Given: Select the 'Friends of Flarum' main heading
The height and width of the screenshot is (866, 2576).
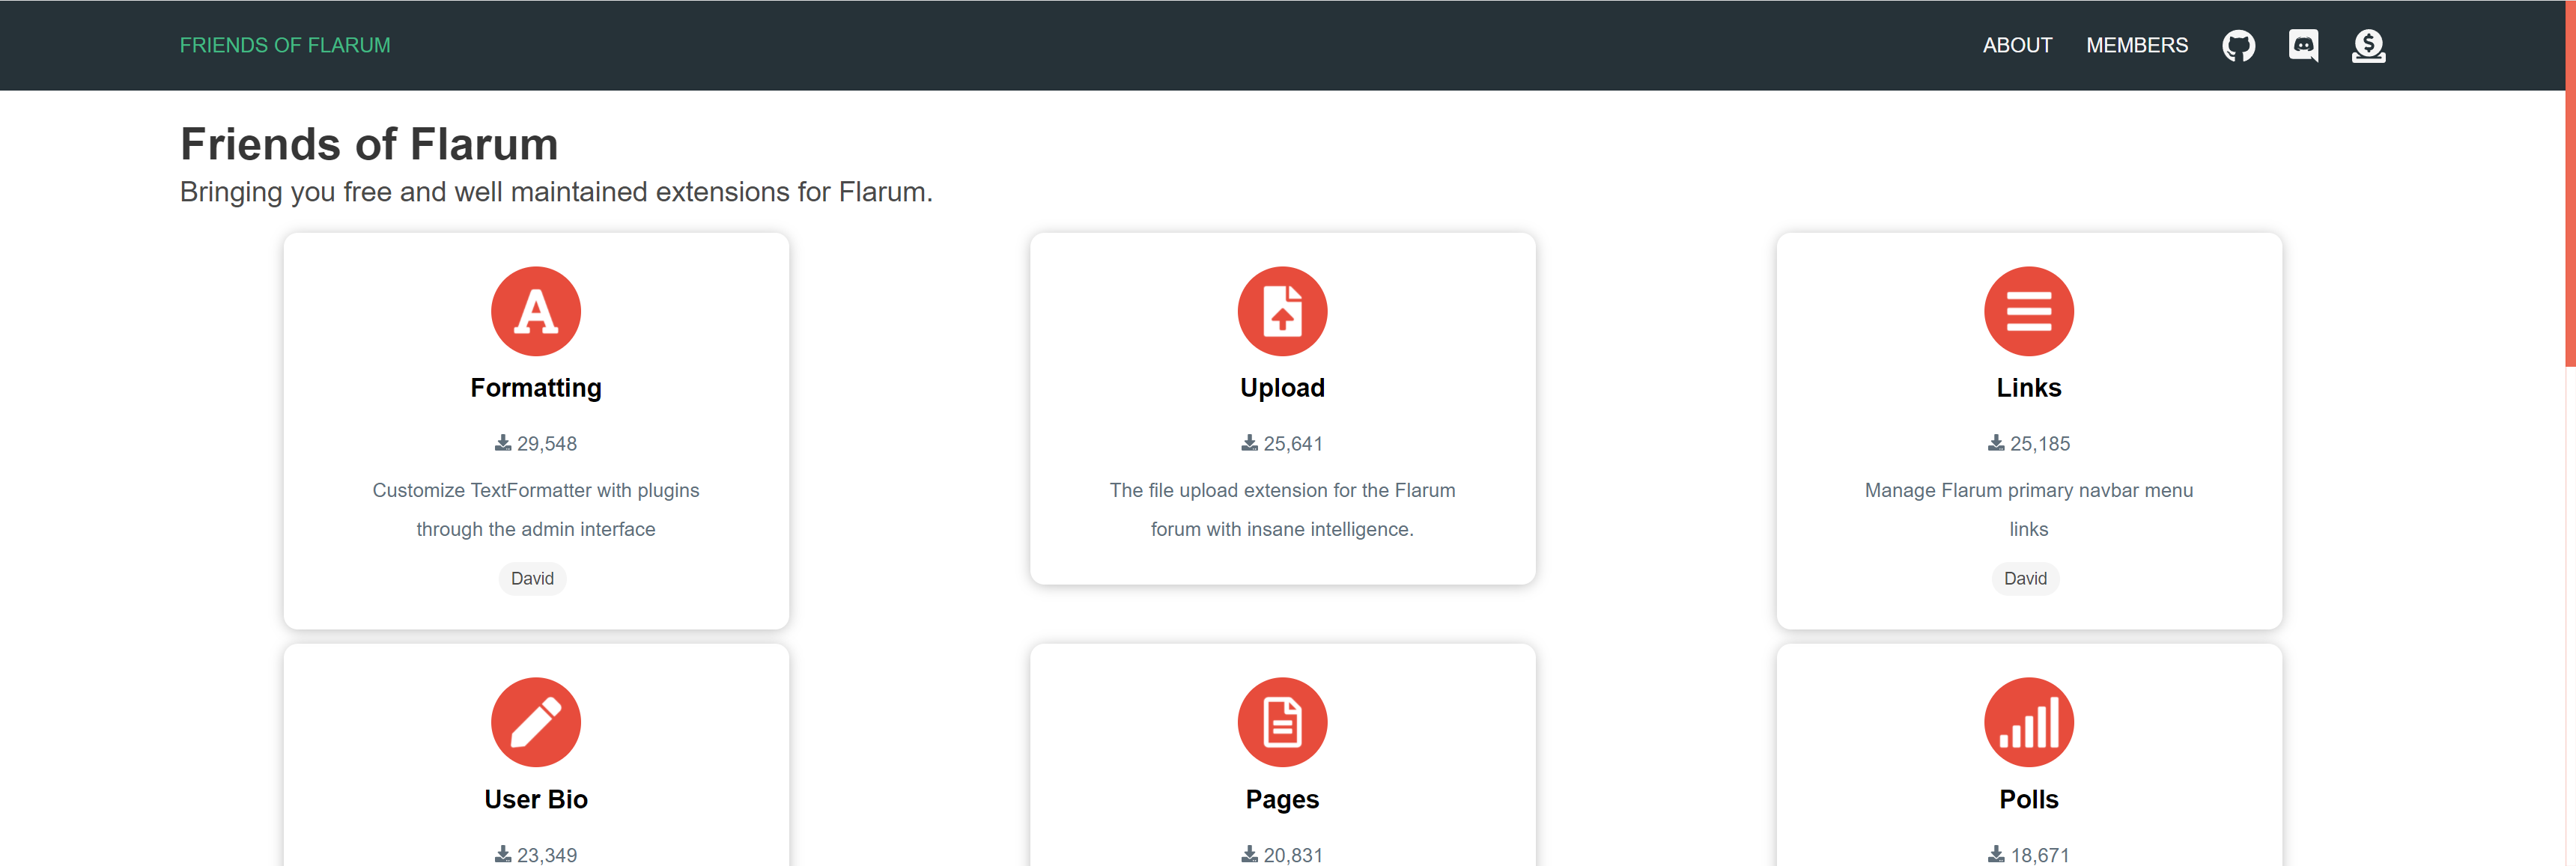Looking at the screenshot, I should [369, 144].
